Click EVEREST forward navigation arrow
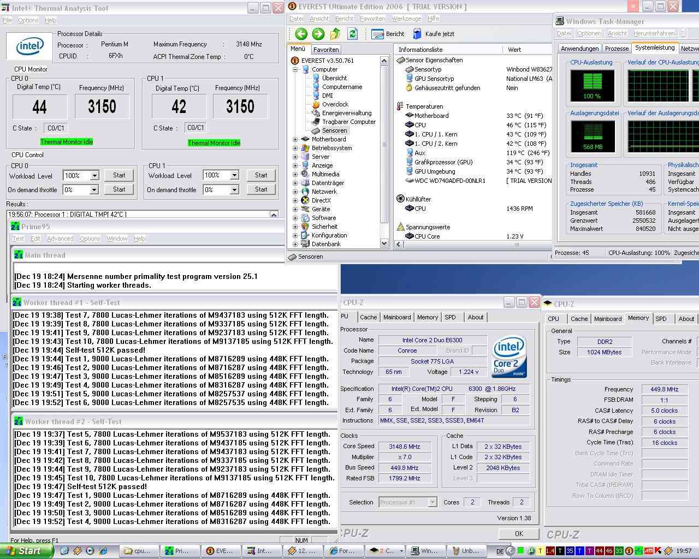699x559 pixels. [318, 34]
